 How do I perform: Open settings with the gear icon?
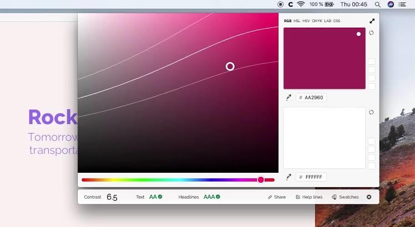coord(369,197)
